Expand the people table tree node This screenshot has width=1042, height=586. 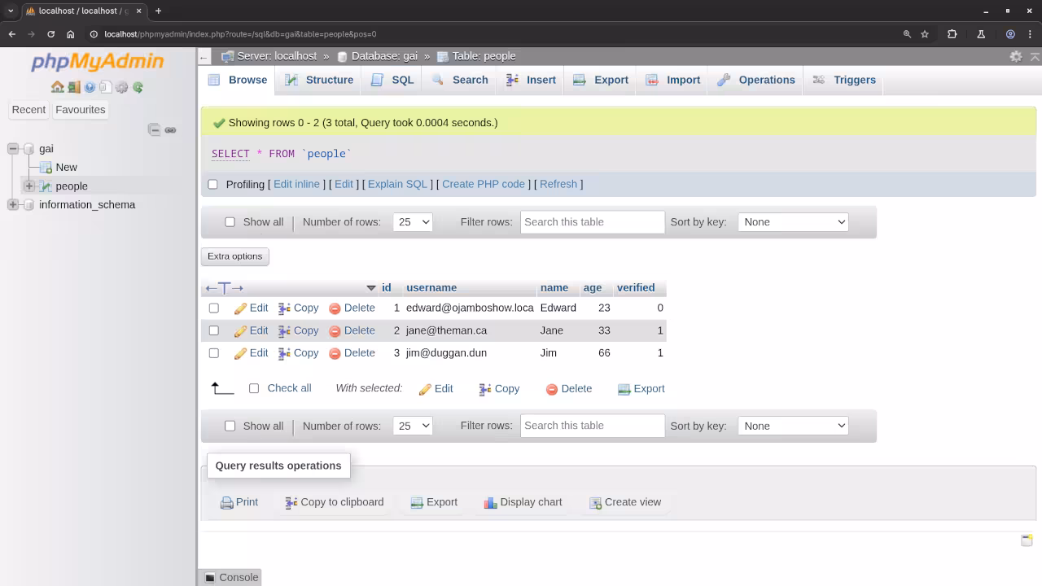point(29,186)
